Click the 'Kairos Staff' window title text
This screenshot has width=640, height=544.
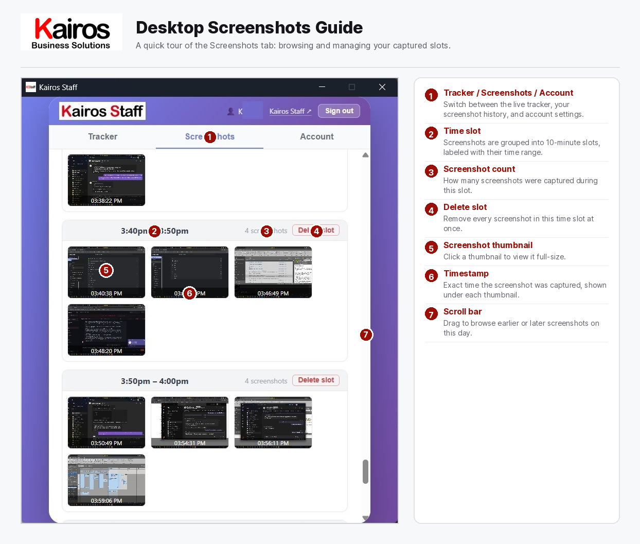point(58,87)
